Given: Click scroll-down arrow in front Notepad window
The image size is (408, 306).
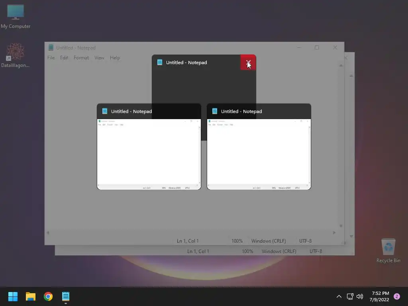Looking at the screenshot, I should click(x=341, y=226).
